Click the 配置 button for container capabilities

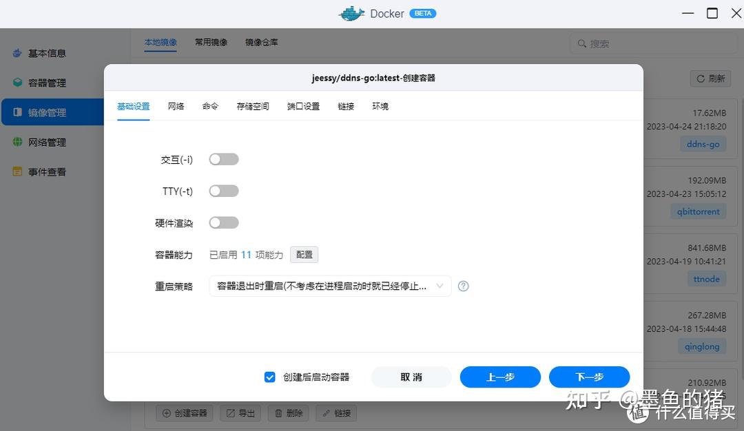(304, 254)
